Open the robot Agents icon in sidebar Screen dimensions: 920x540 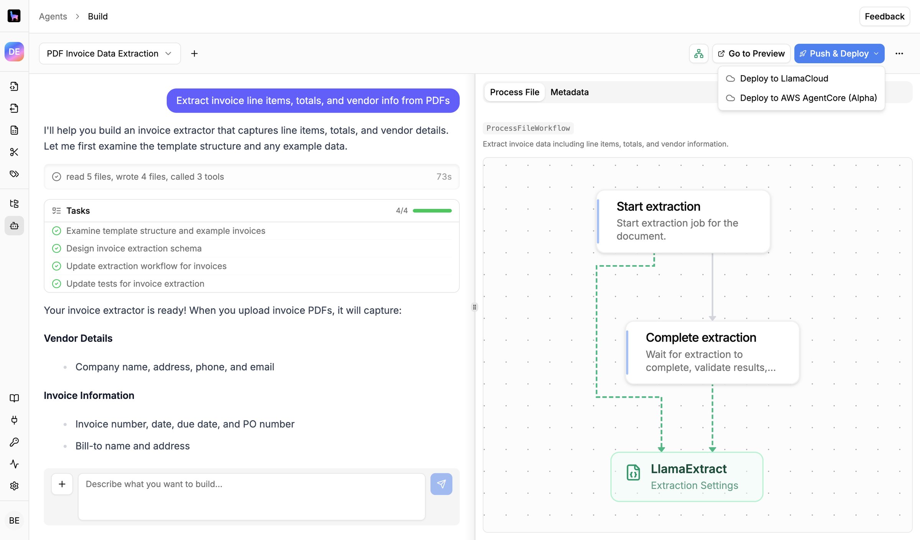tap(14, 225)
